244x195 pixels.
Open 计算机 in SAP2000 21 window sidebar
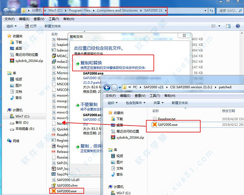click(15, 110)
